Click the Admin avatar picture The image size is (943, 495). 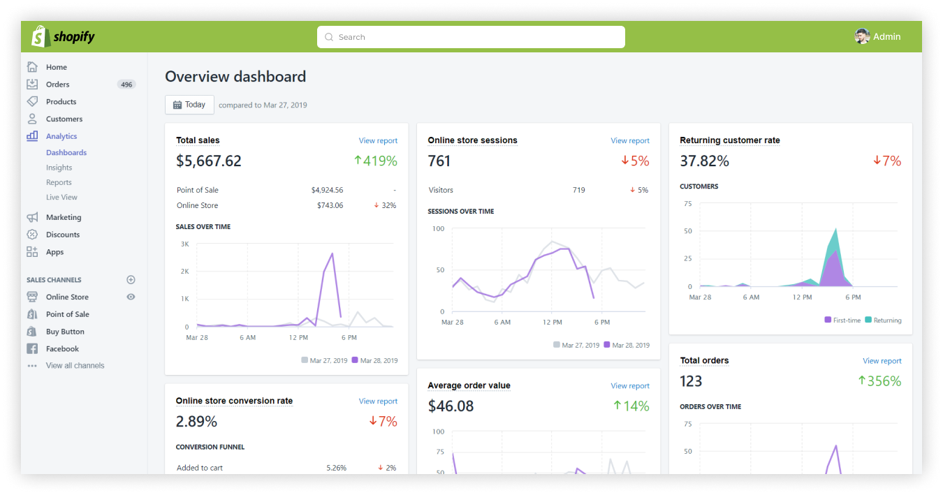pos(862,36)
